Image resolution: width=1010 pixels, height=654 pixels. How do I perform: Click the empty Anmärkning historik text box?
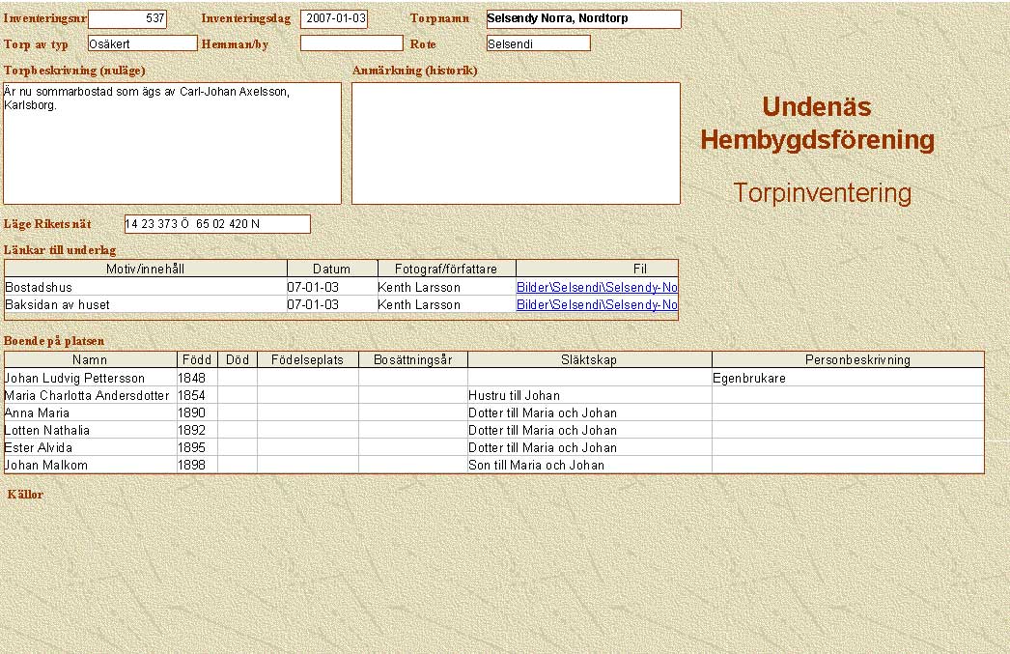[x=516, y=143]
